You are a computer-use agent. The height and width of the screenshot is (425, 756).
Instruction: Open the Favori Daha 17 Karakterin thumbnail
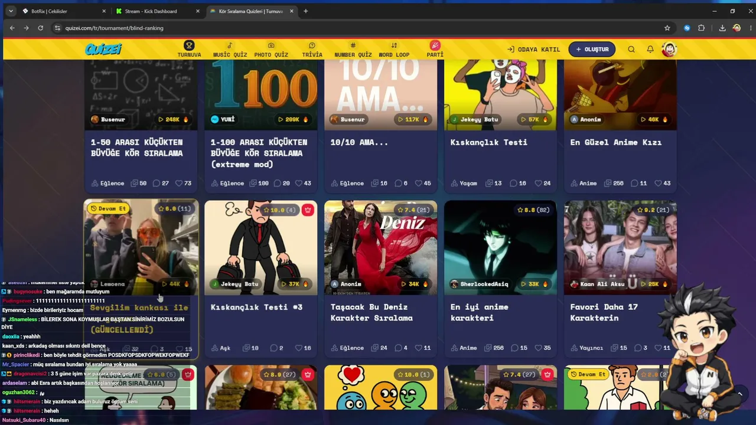pos(620,248)
